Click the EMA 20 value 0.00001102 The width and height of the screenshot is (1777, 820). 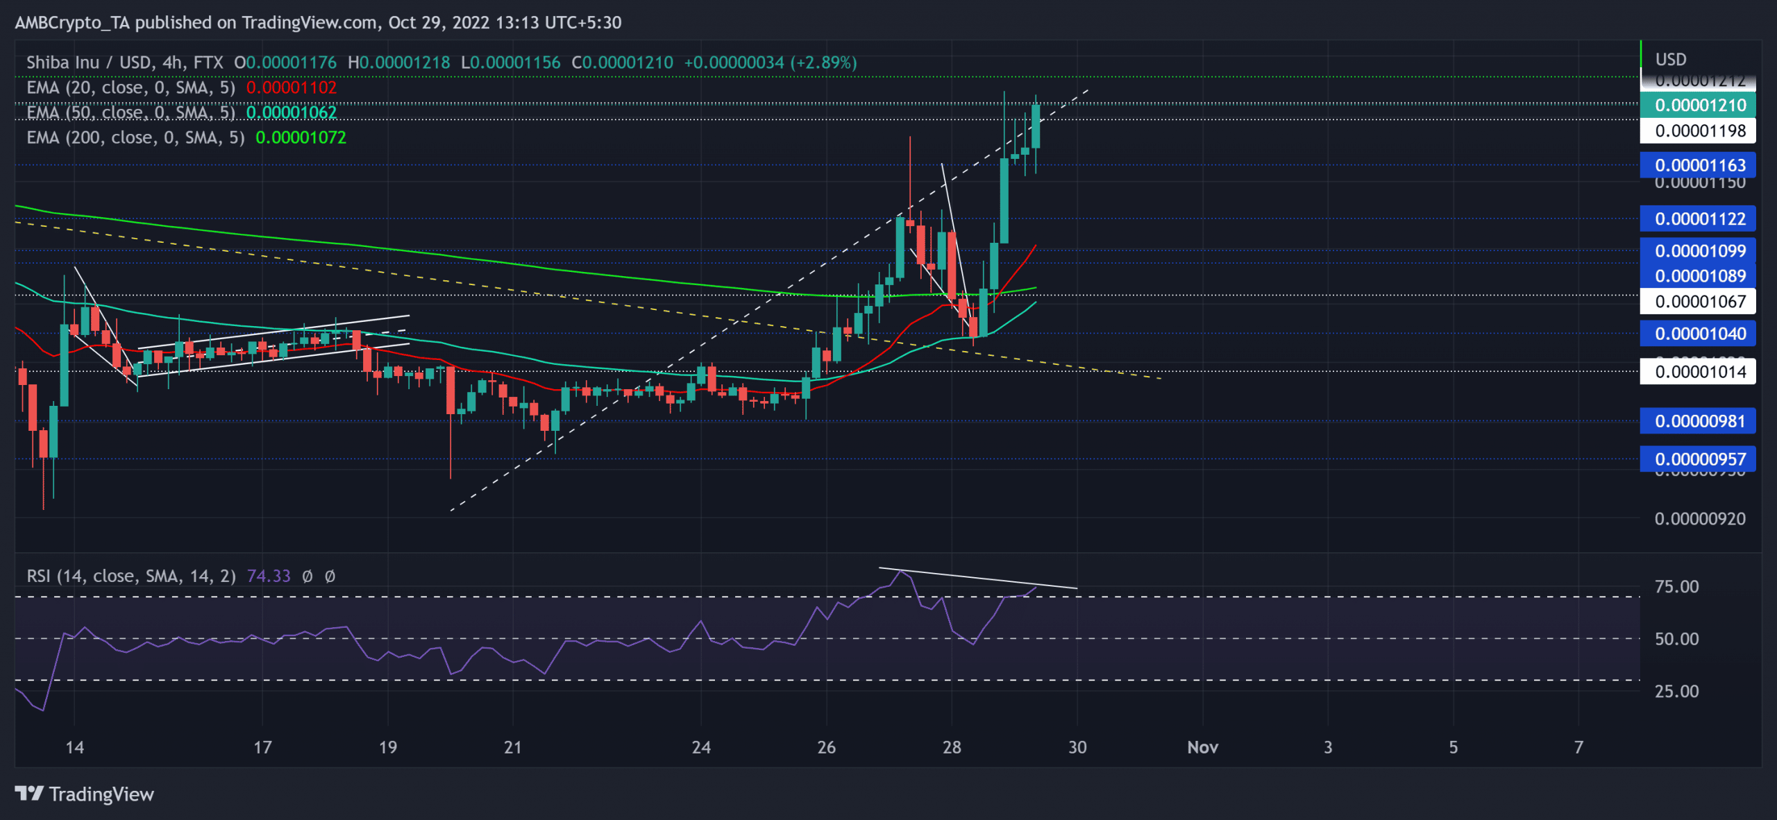tap(292, 87)
